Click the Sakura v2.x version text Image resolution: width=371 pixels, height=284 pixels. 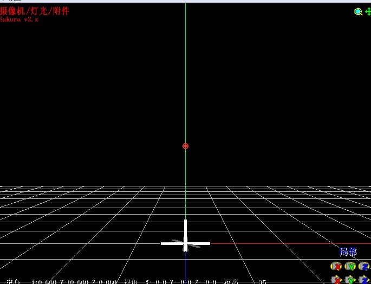coord(19,20)
